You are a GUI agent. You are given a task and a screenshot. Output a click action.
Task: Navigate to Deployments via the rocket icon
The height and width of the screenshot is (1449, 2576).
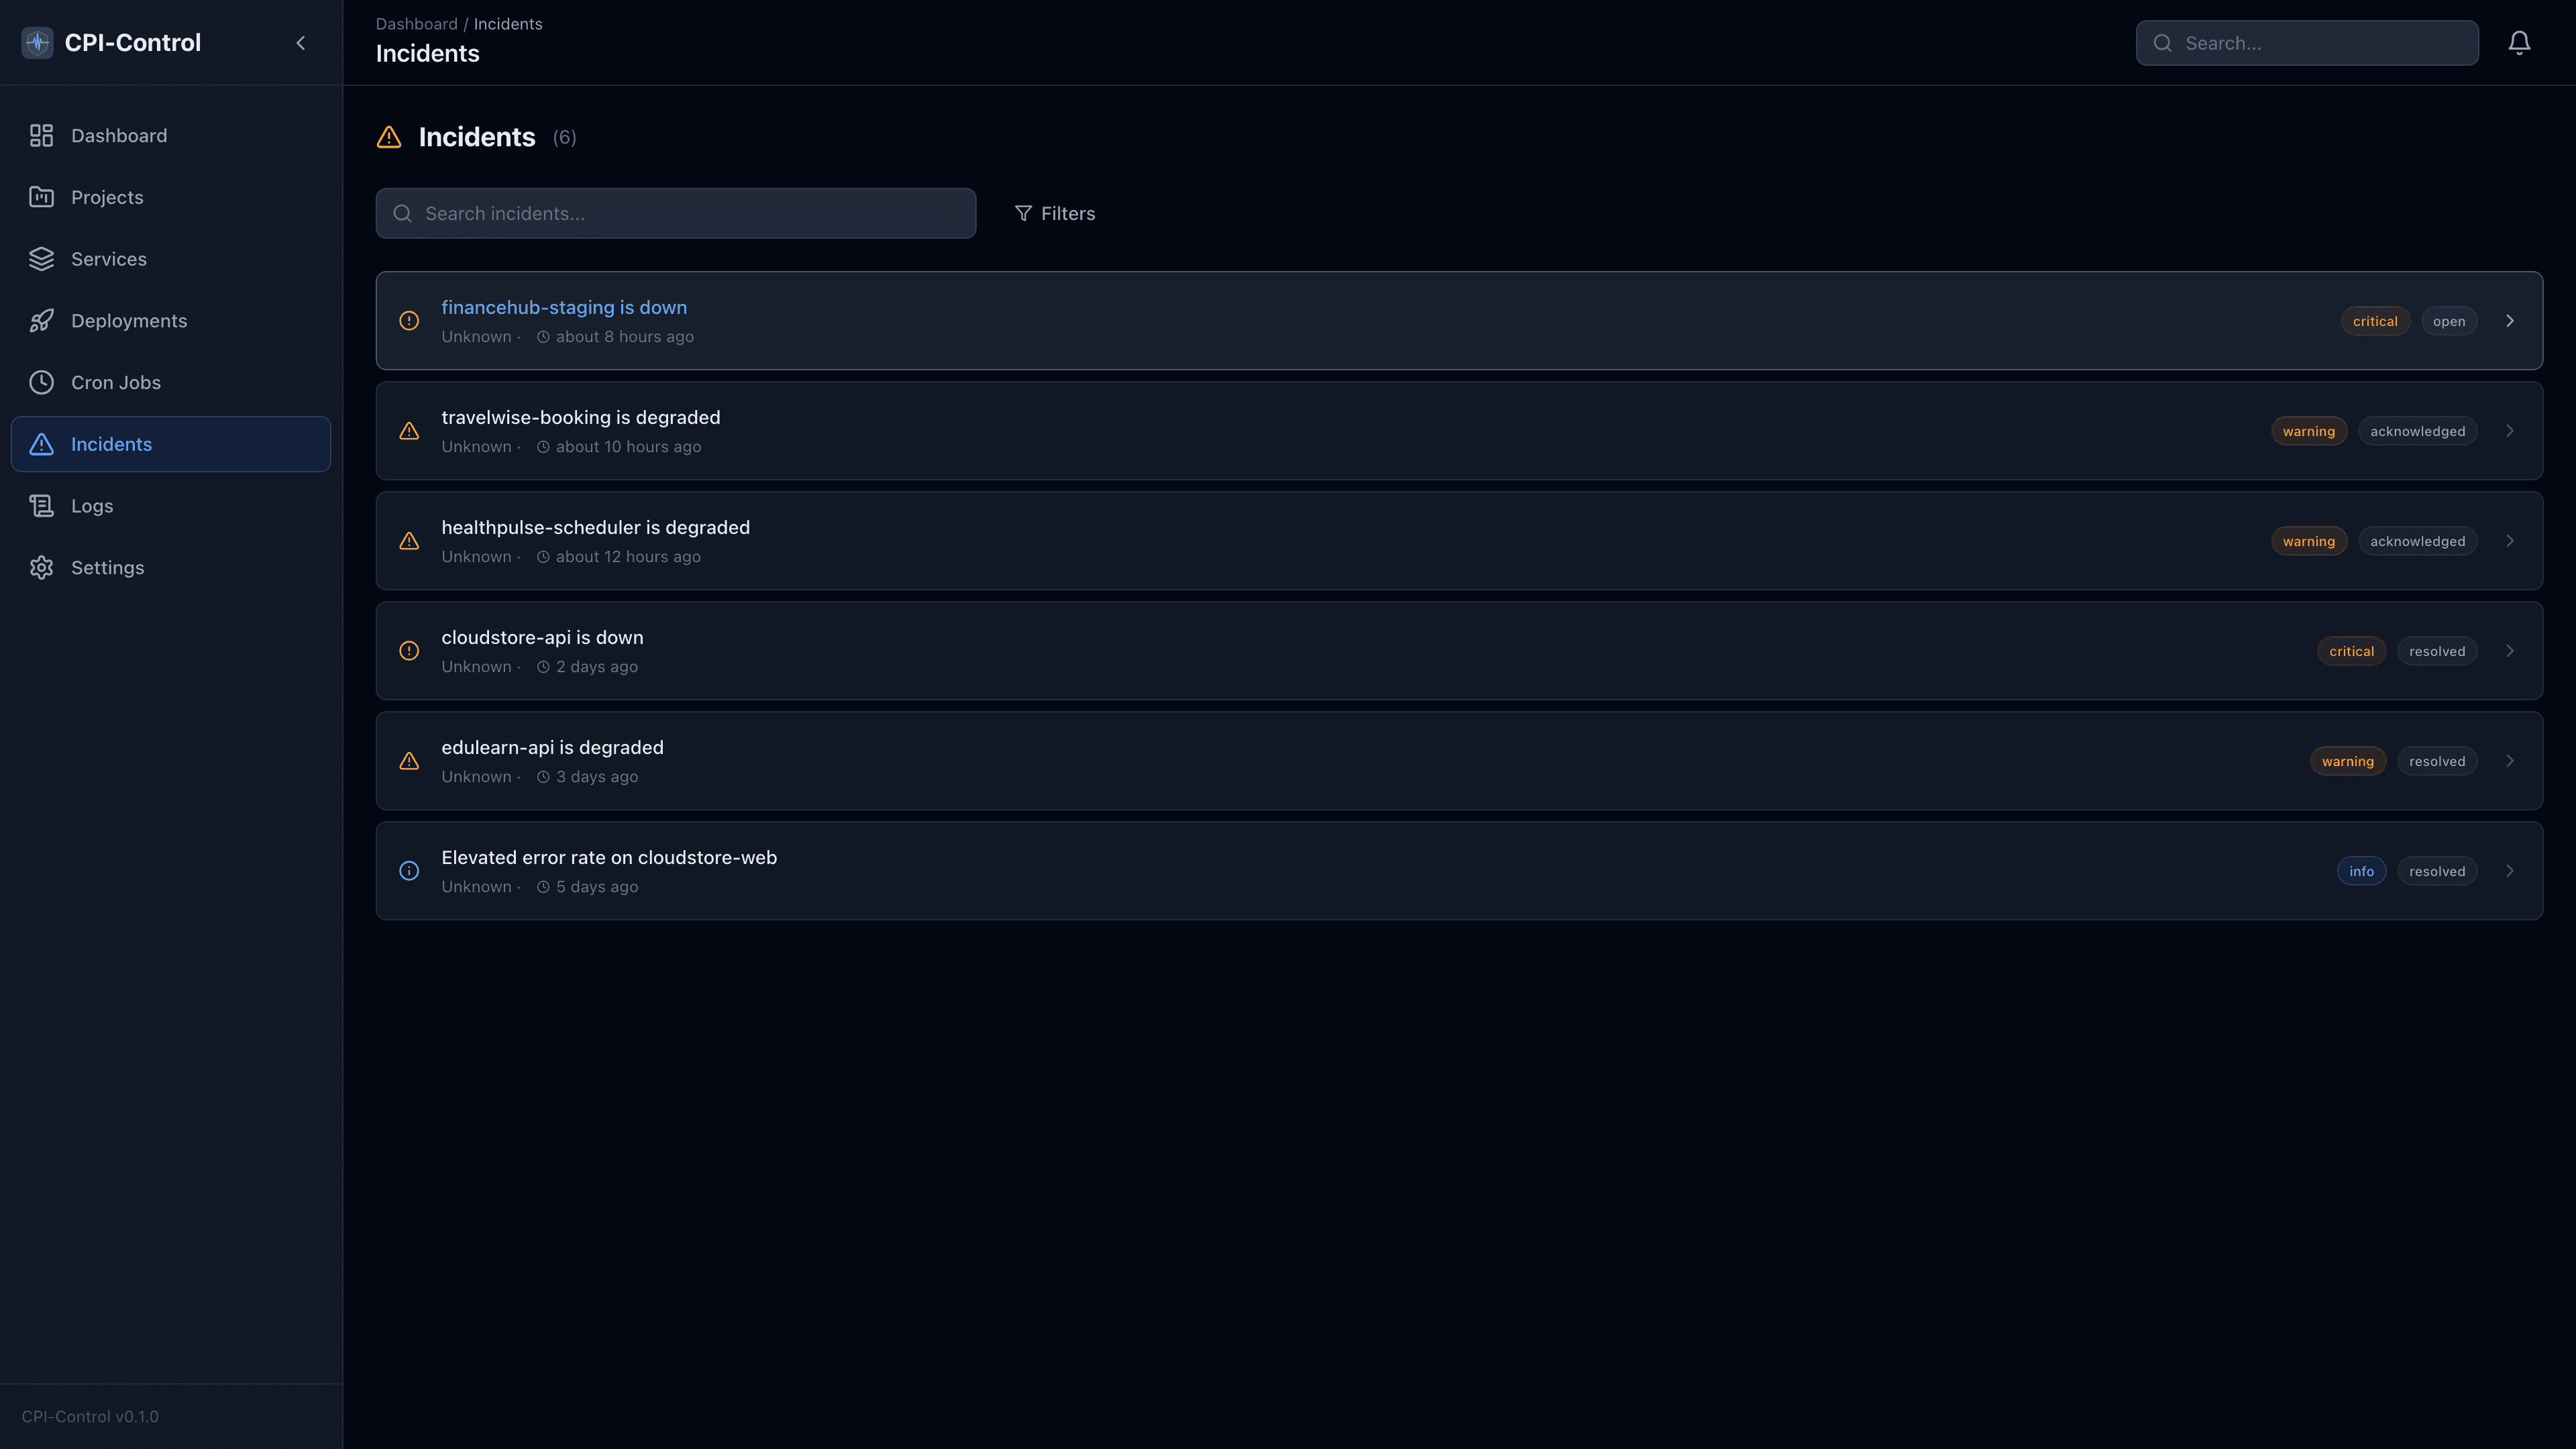pyautogui.click(x=41, y=320)
